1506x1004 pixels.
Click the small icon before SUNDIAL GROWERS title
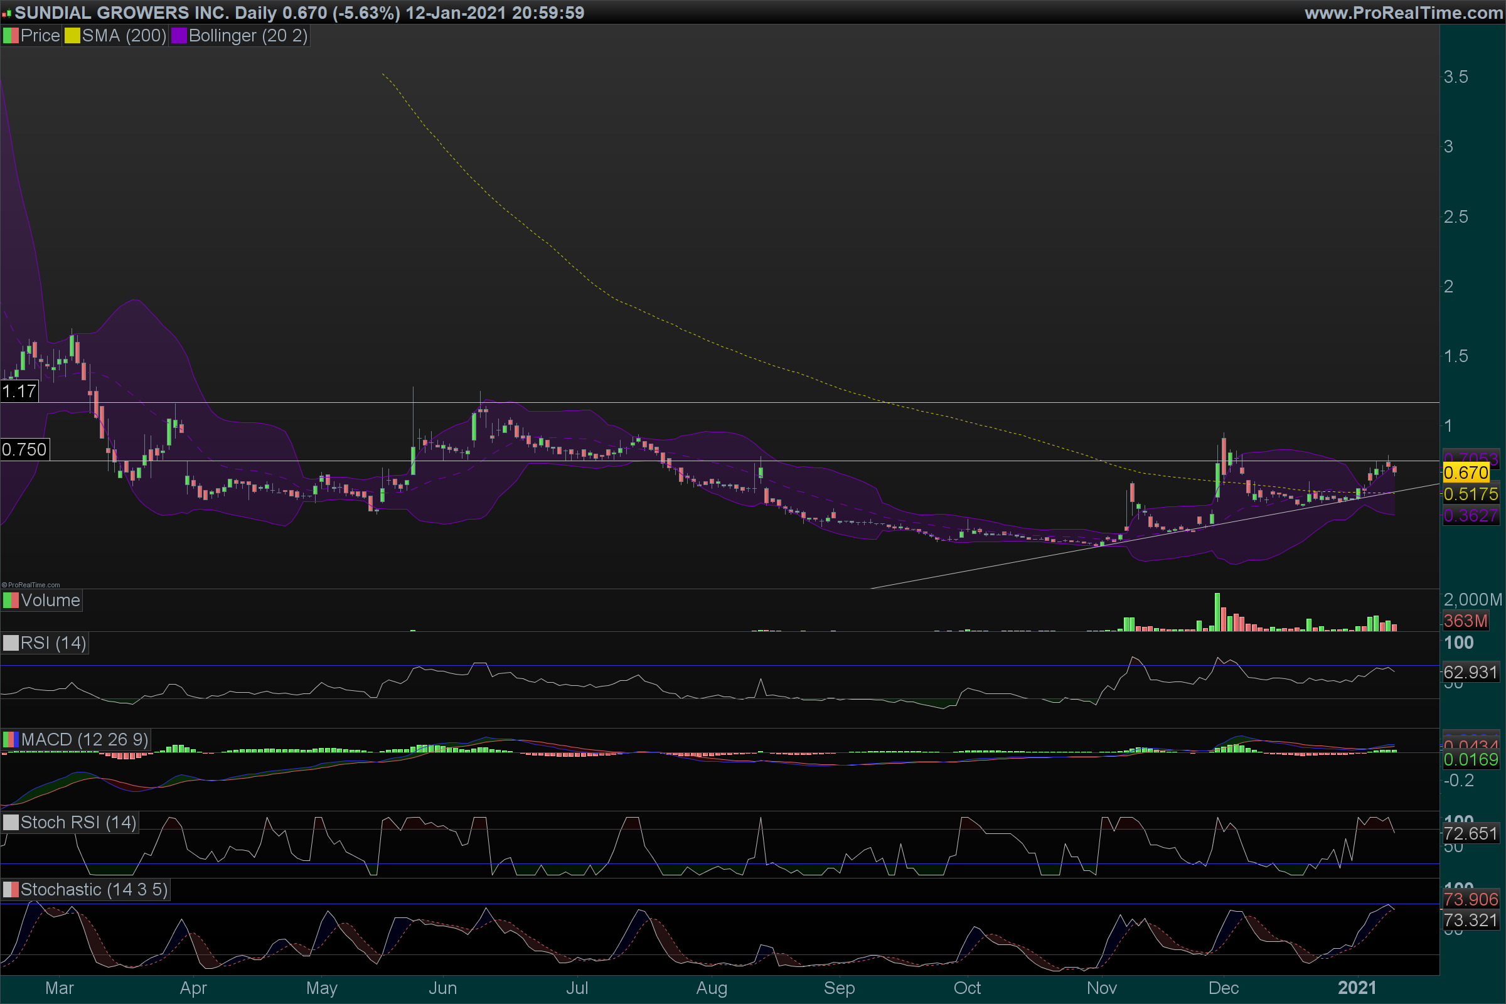(x=6, y=13)
